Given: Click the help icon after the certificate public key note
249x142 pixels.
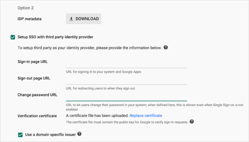Looking at the screenshot, I should (x=192, y=122).
